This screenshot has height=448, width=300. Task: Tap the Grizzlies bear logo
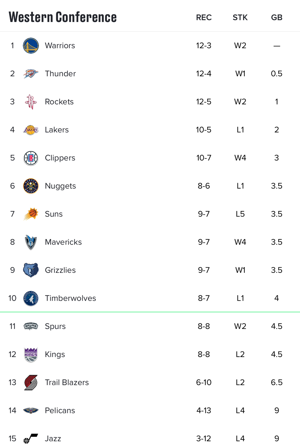(x=31, y=270)
